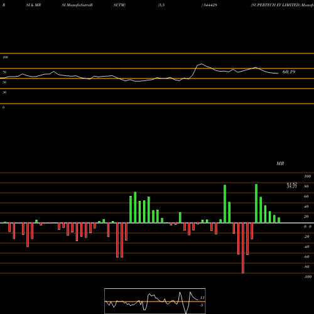
Task: Click the 40 label on MR axis
Action: coord(306,207)
